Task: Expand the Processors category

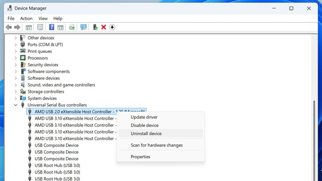Action: click(x=16, y=58)
